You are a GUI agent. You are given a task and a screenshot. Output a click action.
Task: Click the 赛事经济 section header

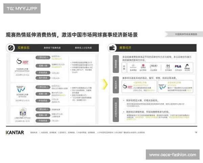[125, 48]
